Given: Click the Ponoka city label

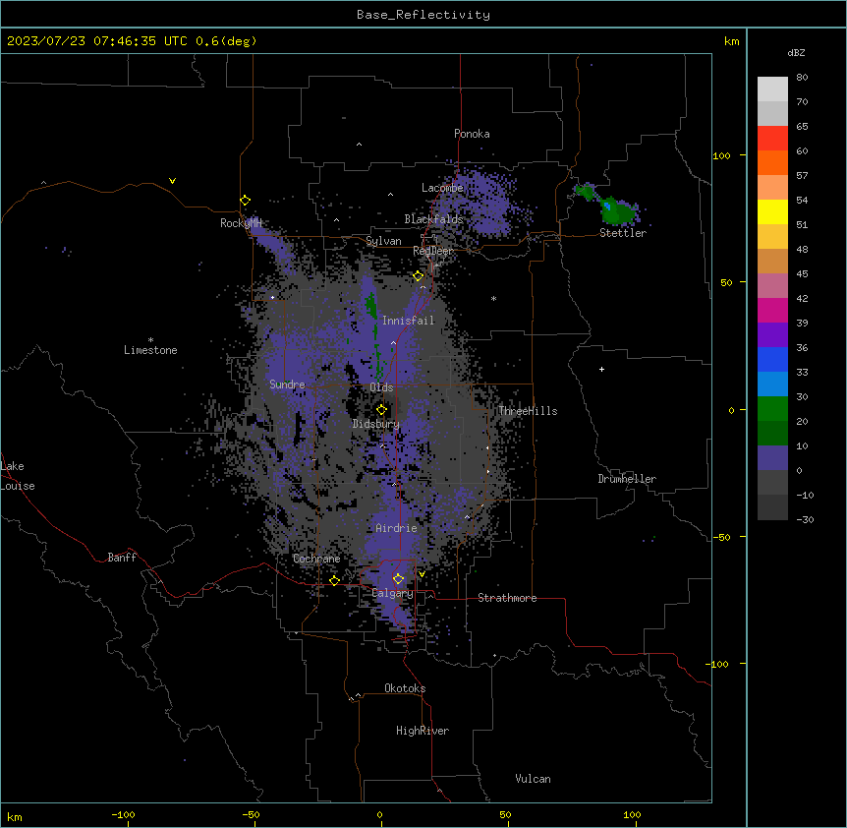Looking at the screenshot, I should click(472, 134).
